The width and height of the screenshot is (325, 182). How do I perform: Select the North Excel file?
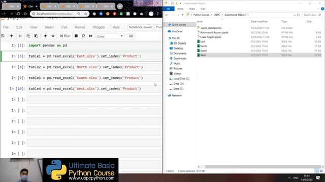pos(204,46)
